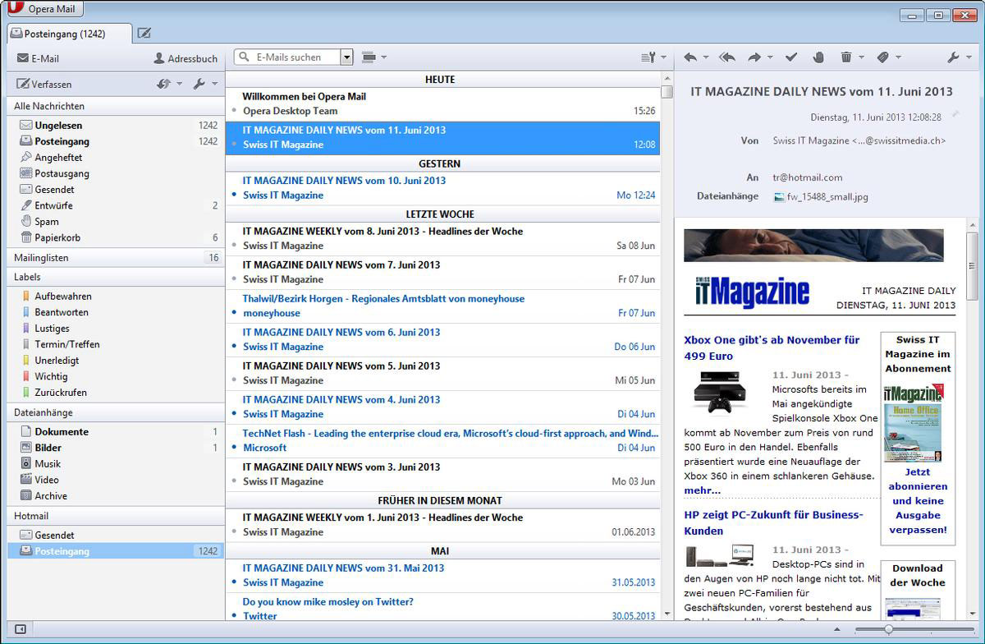The height and width of the screenshot is (644, 985).
Task: Collapse the LETZTE WOCHE group header
Action: coord(442,214)
